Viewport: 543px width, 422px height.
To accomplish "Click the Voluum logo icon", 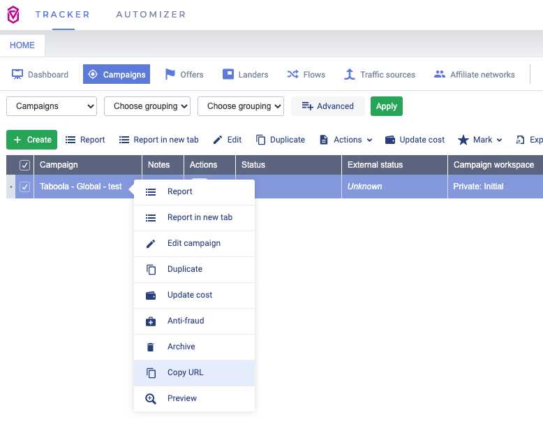I will [x=13, y=15].
